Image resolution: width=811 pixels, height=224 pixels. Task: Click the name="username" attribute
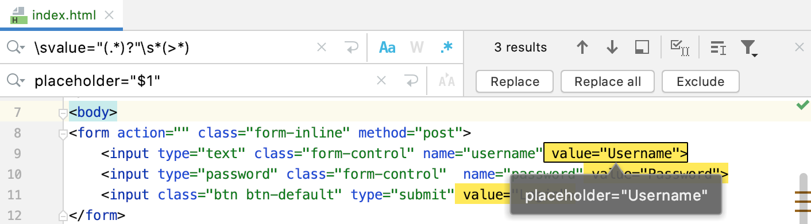(x=483, y=154)
